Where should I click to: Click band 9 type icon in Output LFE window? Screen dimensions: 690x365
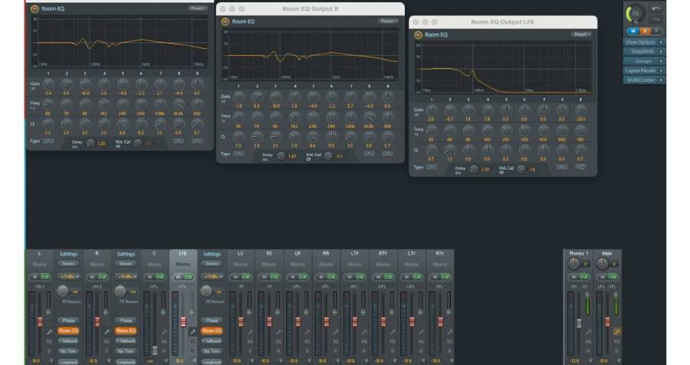coord(580,167)
